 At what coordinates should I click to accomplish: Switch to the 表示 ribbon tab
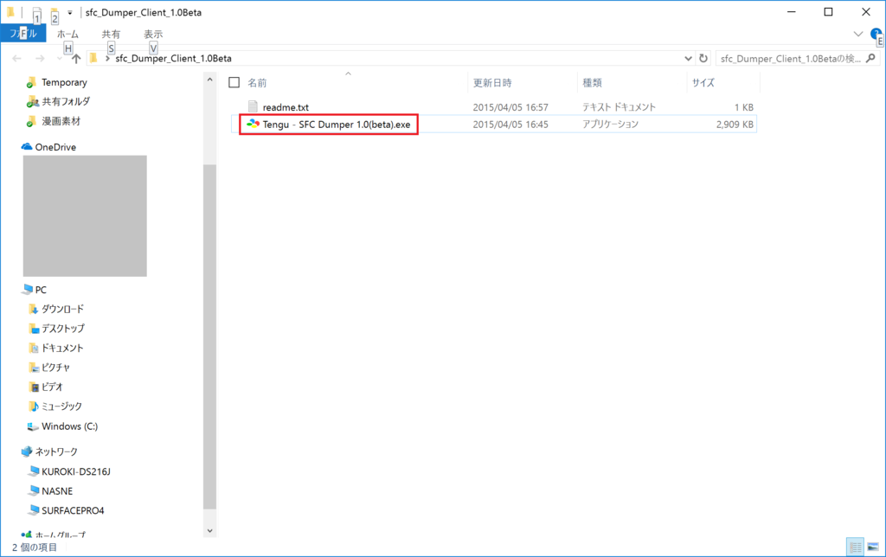153,35
